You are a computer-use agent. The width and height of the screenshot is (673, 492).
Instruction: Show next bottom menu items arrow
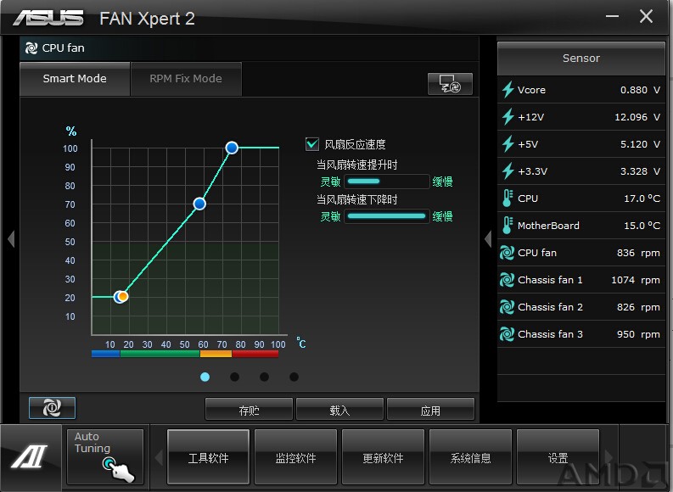point(609,457)
